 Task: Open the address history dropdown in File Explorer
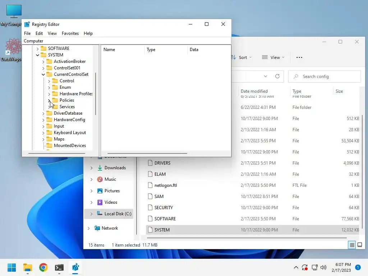pyautogui.click(x=266, y=76)
